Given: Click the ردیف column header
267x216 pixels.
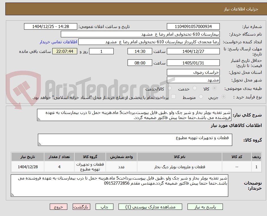Looking at the screenshot, I should pos(257,157).
